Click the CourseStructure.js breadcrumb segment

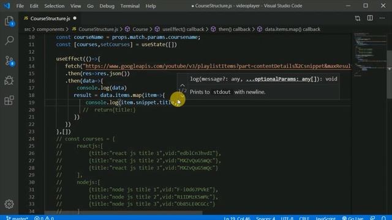click(x=98, y=29)
